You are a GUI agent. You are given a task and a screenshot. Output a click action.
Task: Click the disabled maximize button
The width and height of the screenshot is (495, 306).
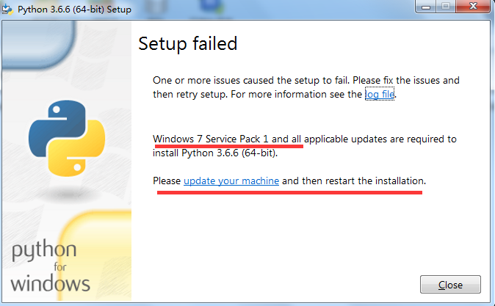[446, 6]
